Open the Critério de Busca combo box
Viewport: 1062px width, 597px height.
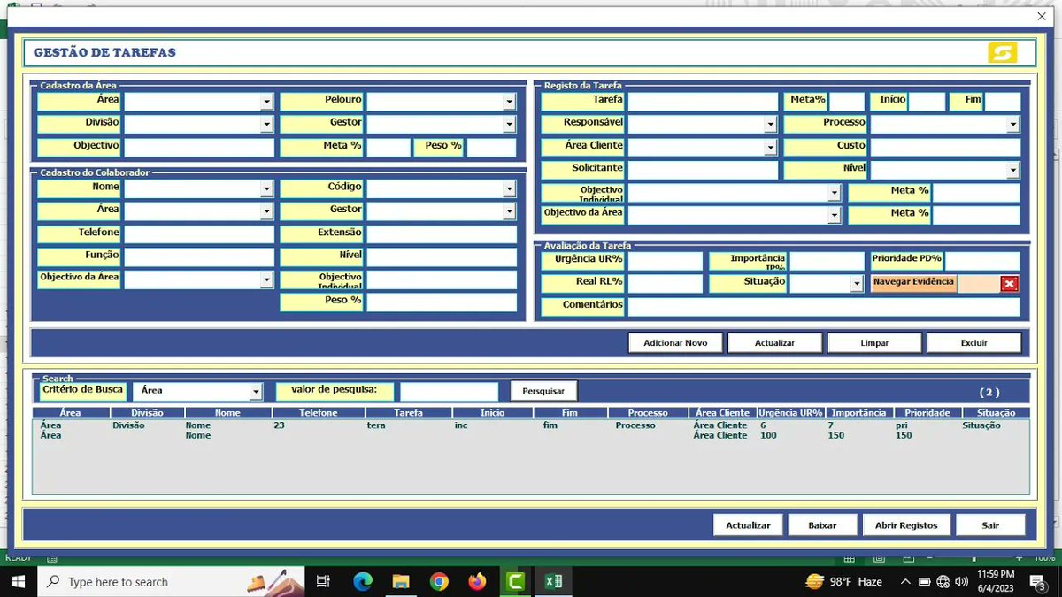point(257,390)
